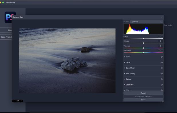
Task: Toggle visibility of the Color Mixer section
Action: tap(162, 68)
